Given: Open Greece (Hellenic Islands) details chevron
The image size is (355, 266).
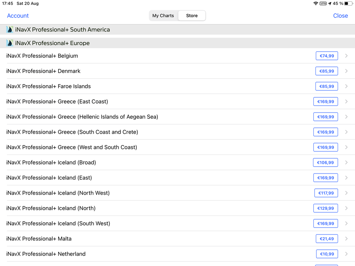Looking at the screenshot, I should [x=346, y=117].
